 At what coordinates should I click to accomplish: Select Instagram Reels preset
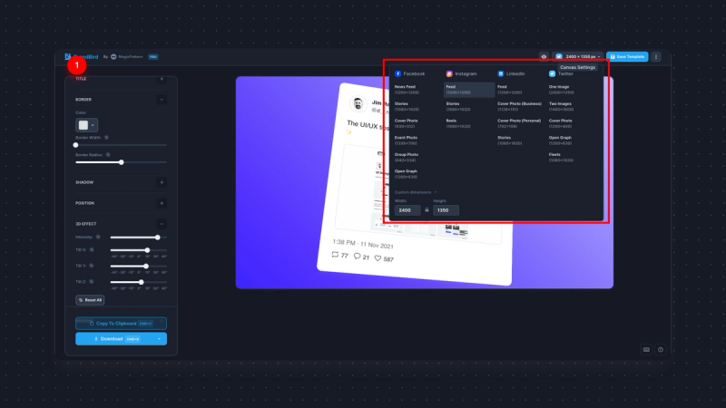tap(458, 123)
